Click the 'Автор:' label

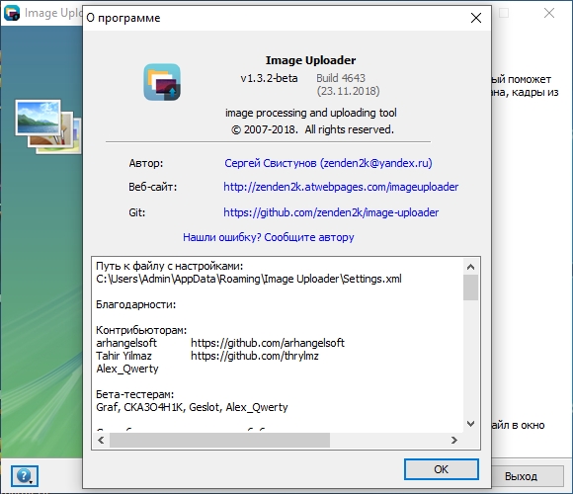click(x=146, y=163)
